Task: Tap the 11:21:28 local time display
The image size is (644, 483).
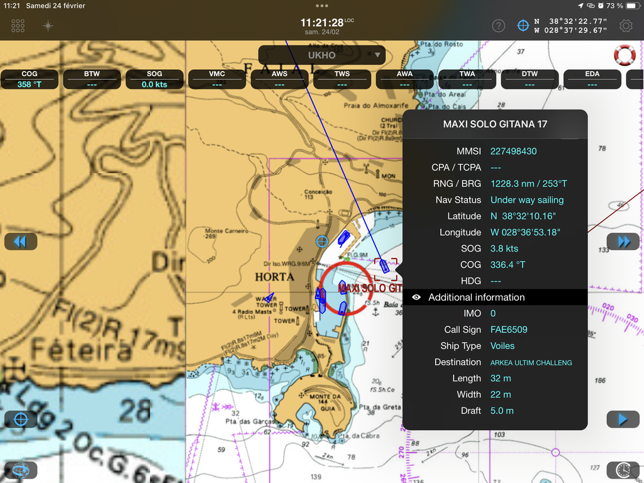Action: click(x=321, y=23)
